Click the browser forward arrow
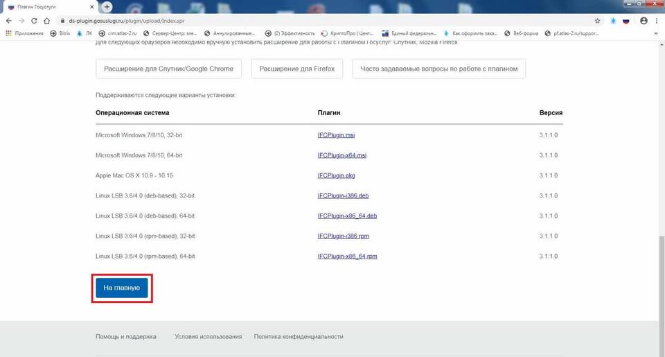 click(21, 21)
